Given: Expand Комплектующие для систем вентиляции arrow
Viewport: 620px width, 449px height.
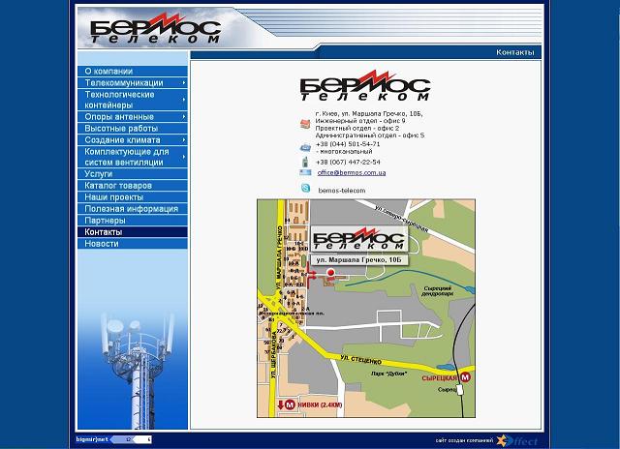Looking at the screenshot, I should pos(184,157).
